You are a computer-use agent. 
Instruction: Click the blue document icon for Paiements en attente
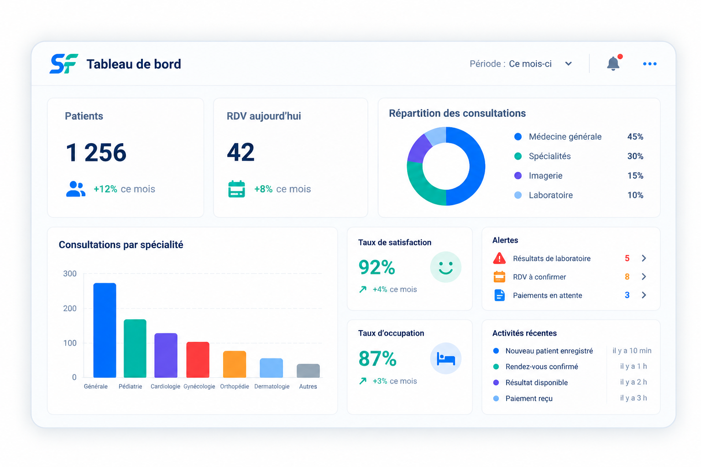[500, 295]
